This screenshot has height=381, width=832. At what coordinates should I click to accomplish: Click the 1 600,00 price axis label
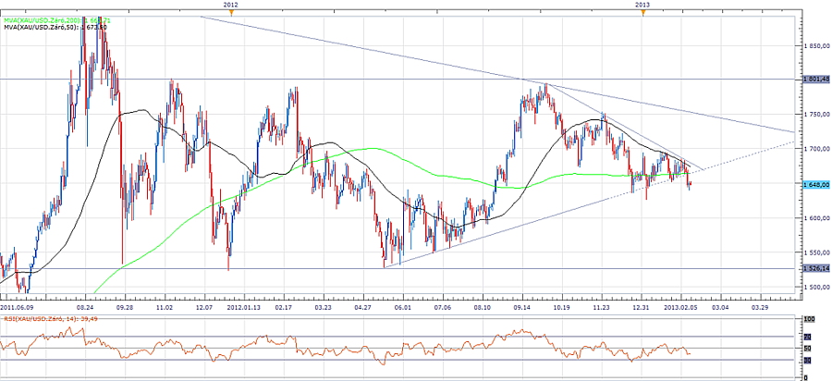814,218
